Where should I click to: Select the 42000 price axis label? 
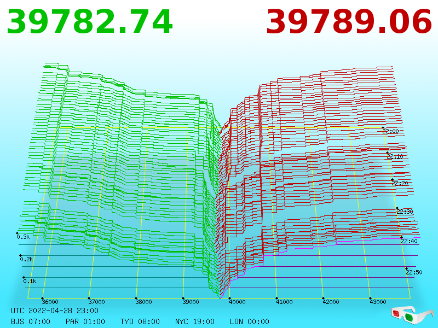tap(331, 302)
